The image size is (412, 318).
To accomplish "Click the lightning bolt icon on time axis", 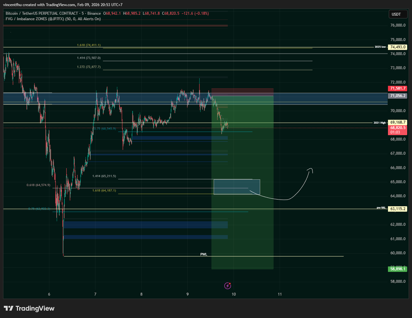I will click(x=227, y=285).
